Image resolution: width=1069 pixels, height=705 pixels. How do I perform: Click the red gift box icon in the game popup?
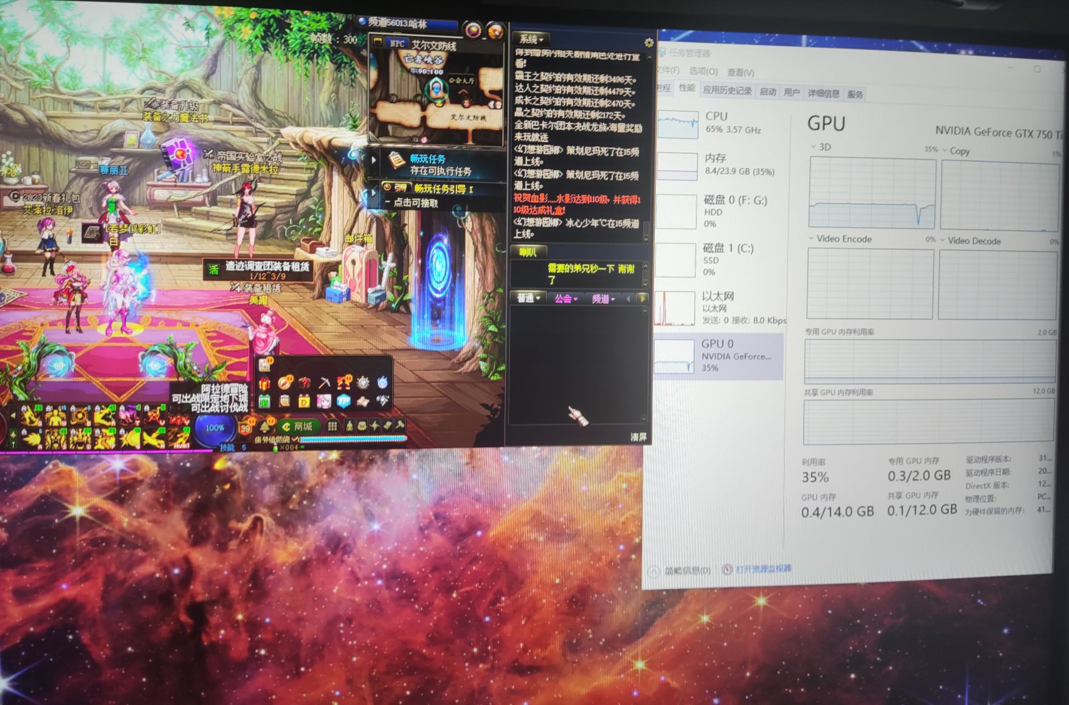[x=265, y=383]
